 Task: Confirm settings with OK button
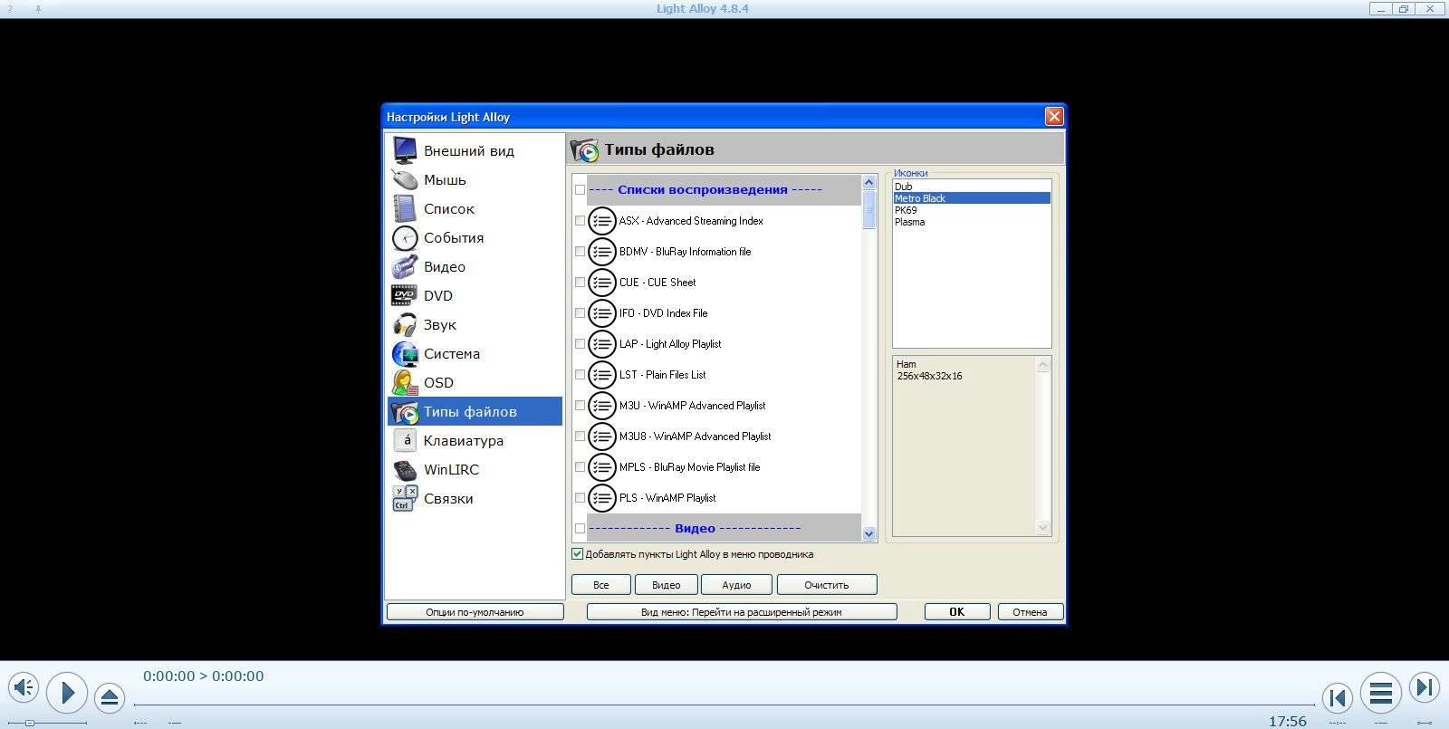[957, 612]
